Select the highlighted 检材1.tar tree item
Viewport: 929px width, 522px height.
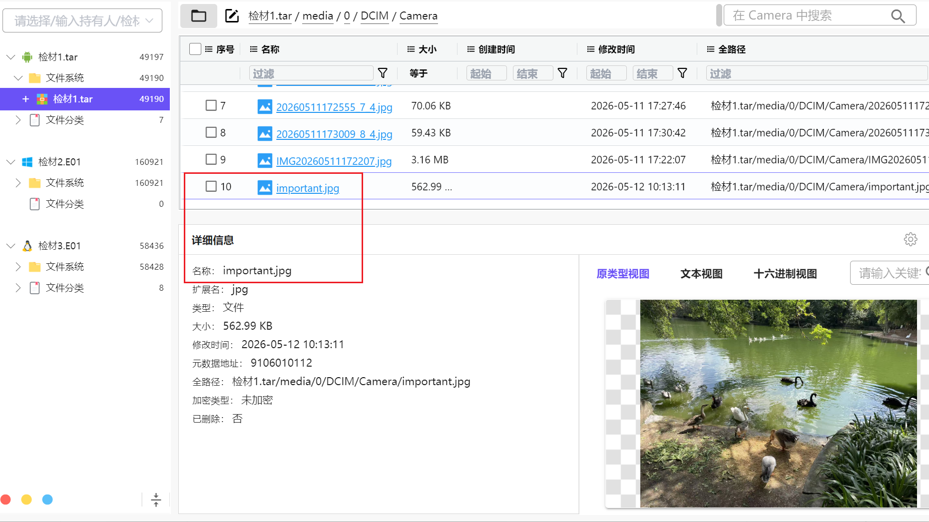click(x=85, y=99)
